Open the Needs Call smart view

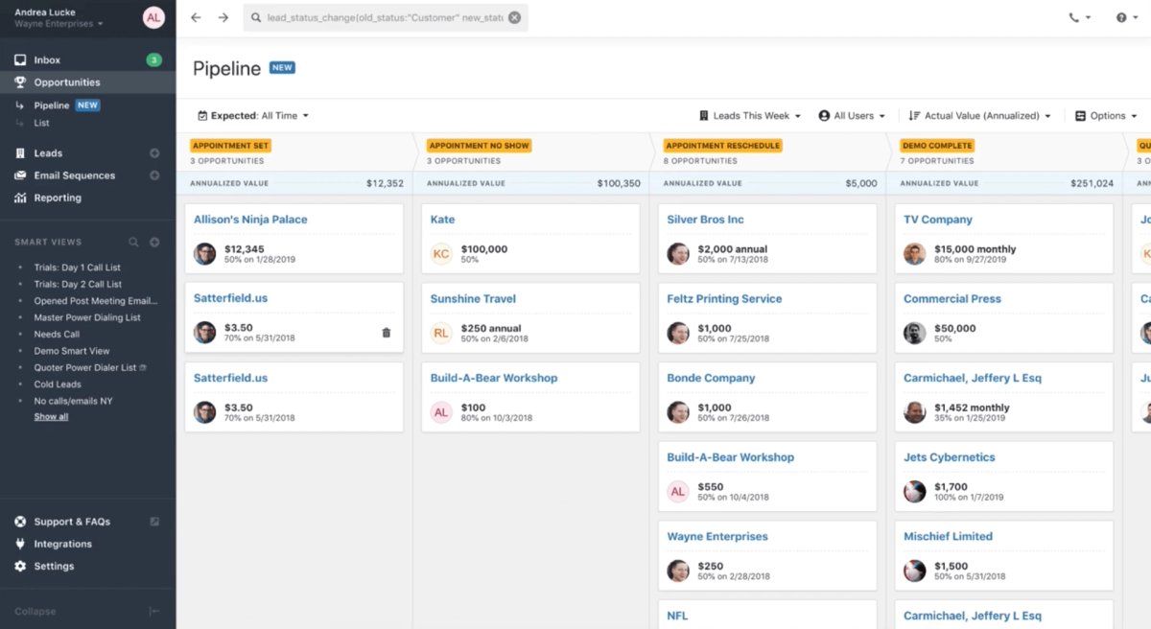click(57, 334)
